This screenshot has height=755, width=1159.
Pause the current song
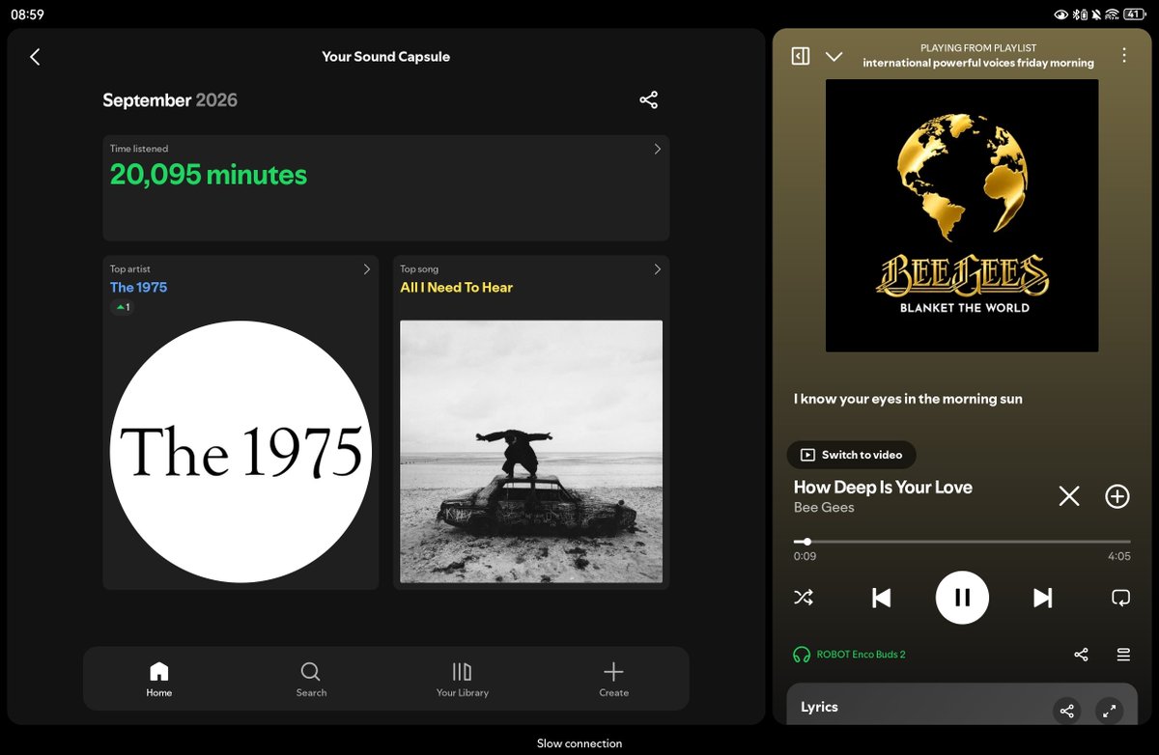point(962,598)
